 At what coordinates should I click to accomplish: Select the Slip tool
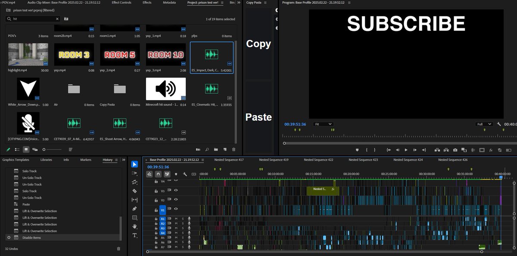(135, 200)
